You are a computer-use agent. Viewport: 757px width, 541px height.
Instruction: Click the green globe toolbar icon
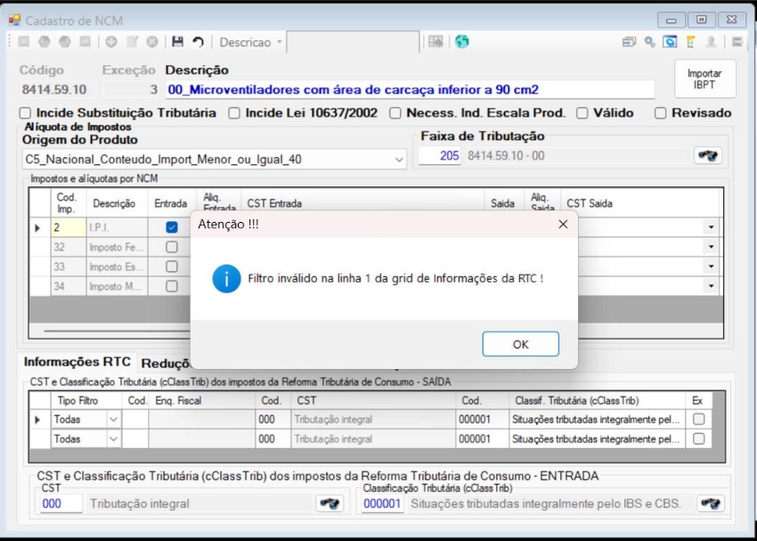click(462, 42)
